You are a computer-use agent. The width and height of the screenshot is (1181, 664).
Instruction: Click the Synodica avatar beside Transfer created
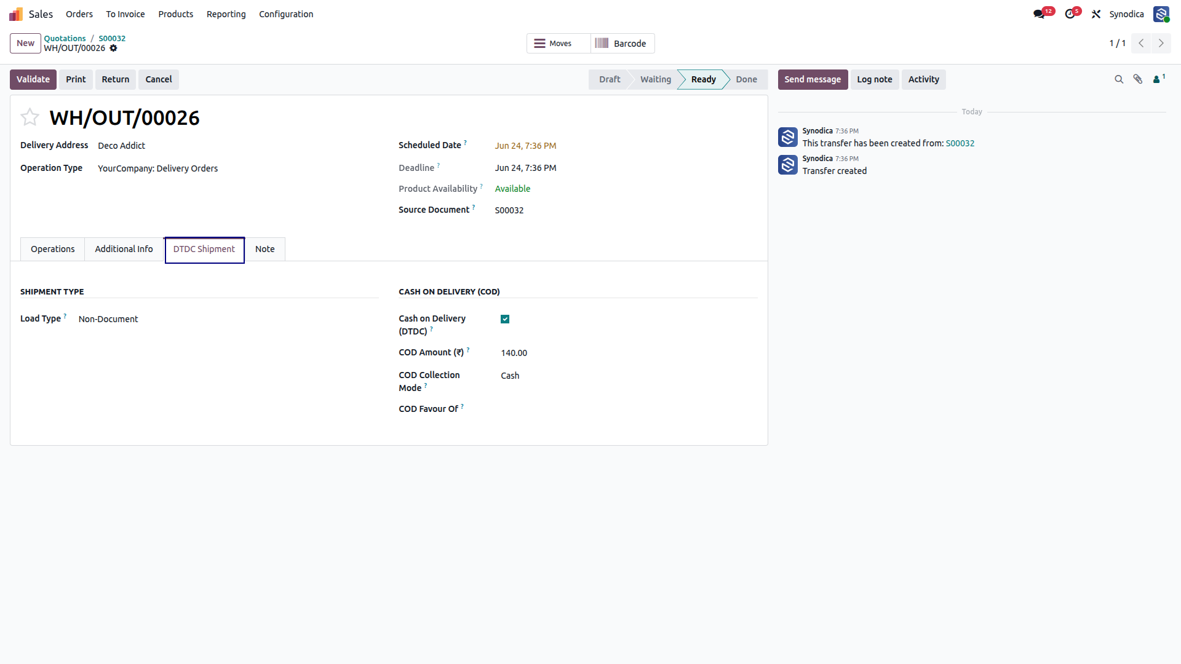pyautogui.click(x=788, y=165)
